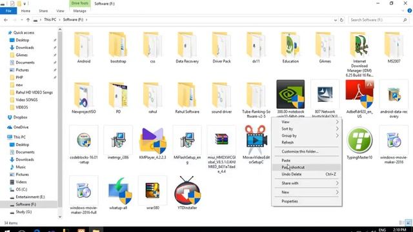Open the Data Recovery folder
The height and width of the screenshot is (232, 413).
187,47
